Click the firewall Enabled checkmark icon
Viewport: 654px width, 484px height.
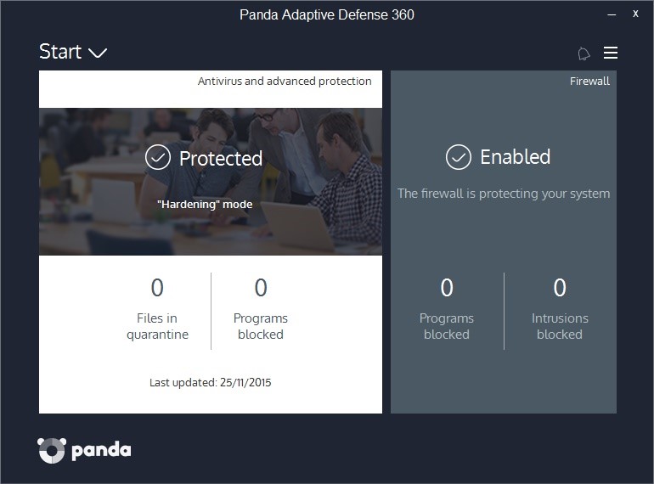tap(458, 157)
